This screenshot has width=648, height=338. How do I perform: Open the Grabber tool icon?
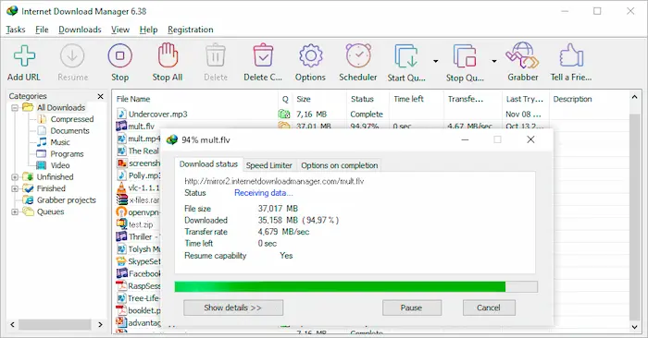click(522, 55)
